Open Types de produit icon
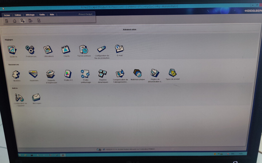262x163 pixels. pyautogui.click(x=172, y=73)
